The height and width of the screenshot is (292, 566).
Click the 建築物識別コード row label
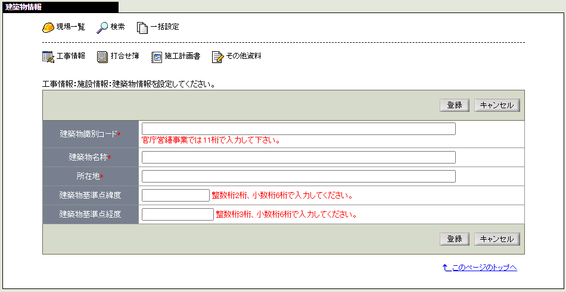pos(90,134)
